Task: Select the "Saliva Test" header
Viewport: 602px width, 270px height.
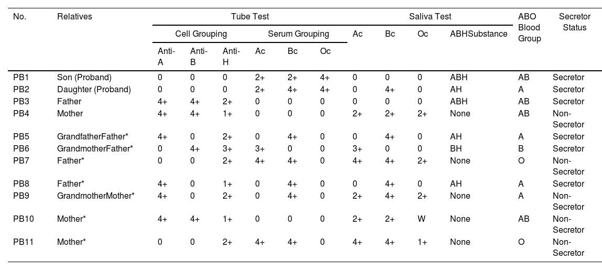Action: (x=430, y=16)
